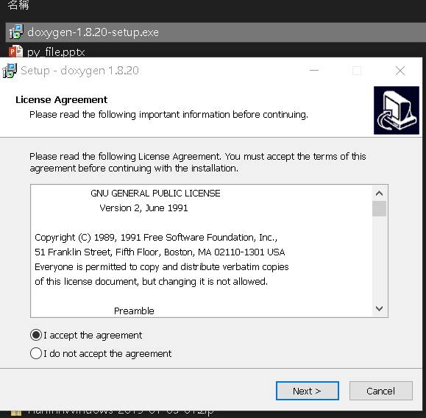Click 'GNU GENERAL PUBLIC LICENSE' heading text

155,194
